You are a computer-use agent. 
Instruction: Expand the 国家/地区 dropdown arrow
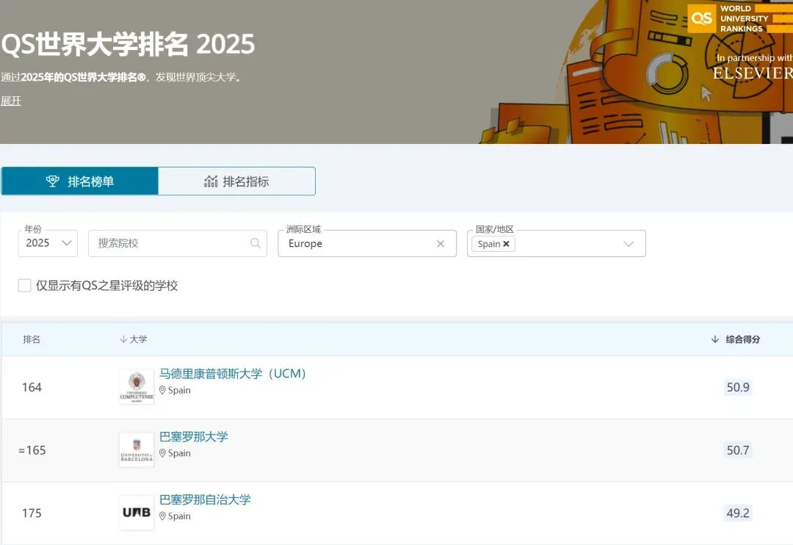click(x=629, y=244)
